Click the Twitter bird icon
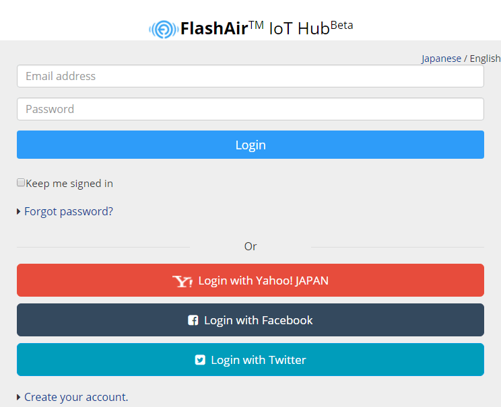The width and height of the screenshot is (501, 407). pyautogui.click(x=200, y=360)
